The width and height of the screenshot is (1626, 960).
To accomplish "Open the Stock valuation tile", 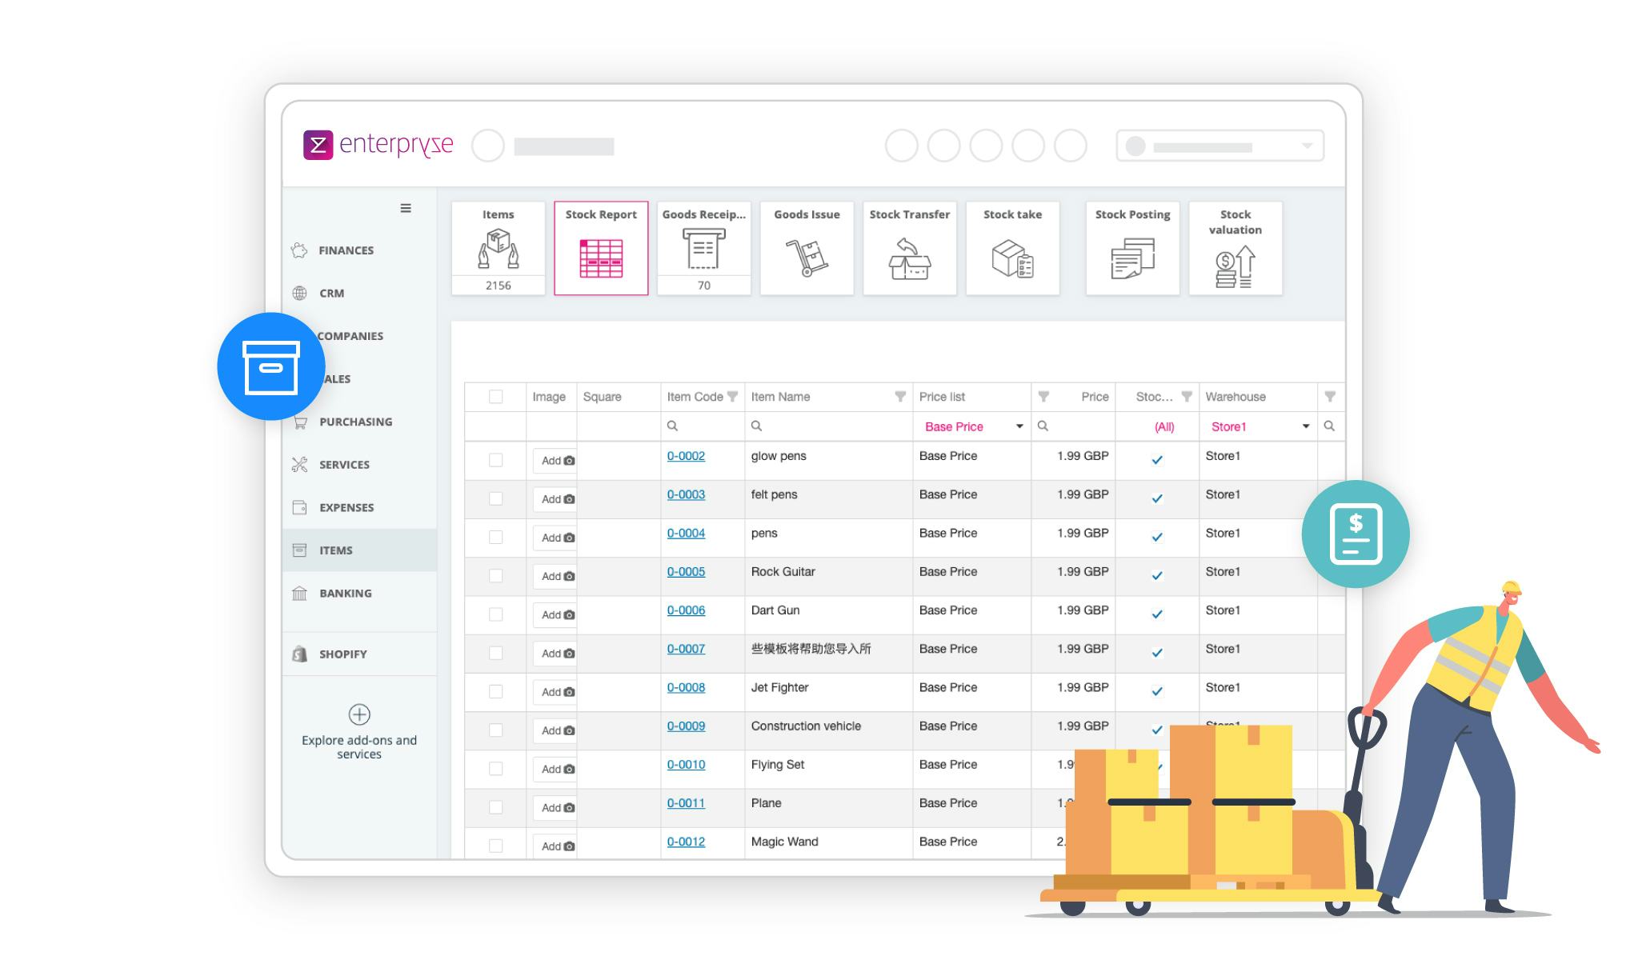I will click(1235, 248).
